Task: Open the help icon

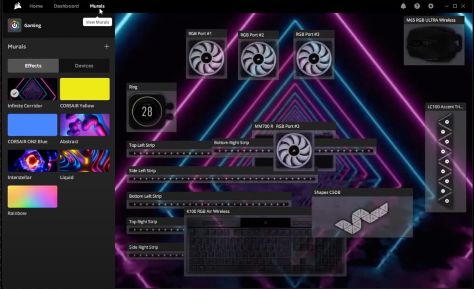Action: point(417,6)
